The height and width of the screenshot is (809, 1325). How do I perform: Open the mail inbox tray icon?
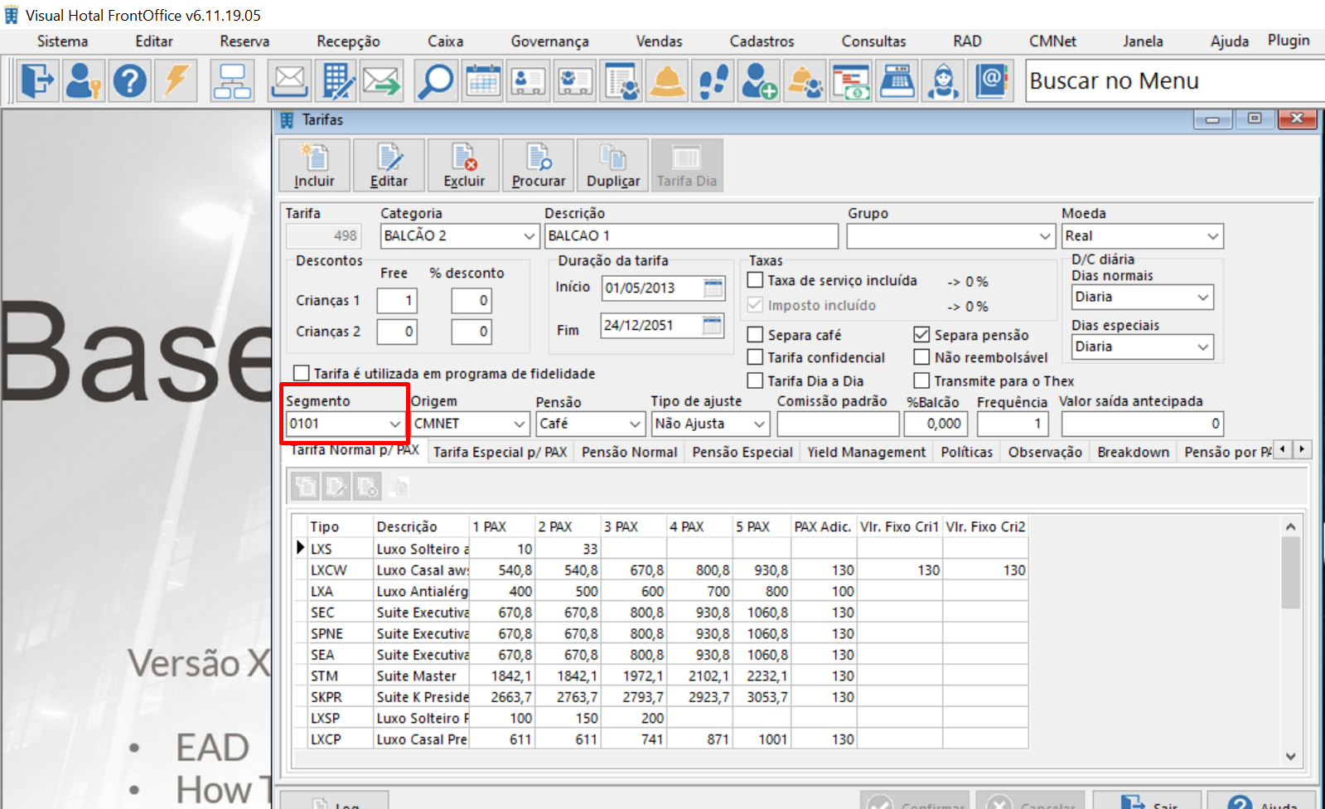[x=289, y=81]
